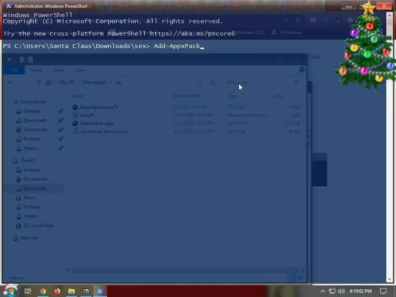Switch File Explorer to large icons view
This screenshot has width=396, height=297.
(300, 278)
